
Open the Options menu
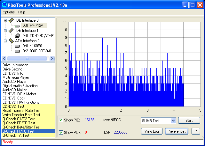pos(9,12)
